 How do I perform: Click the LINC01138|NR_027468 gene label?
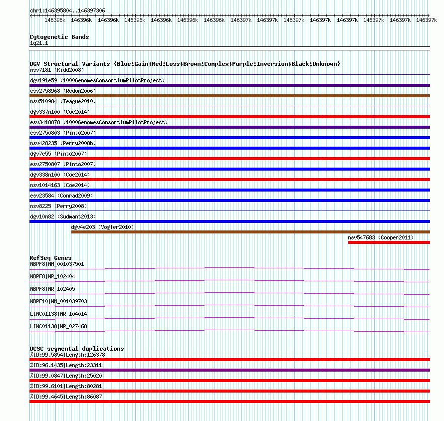[x=58, y=326]
